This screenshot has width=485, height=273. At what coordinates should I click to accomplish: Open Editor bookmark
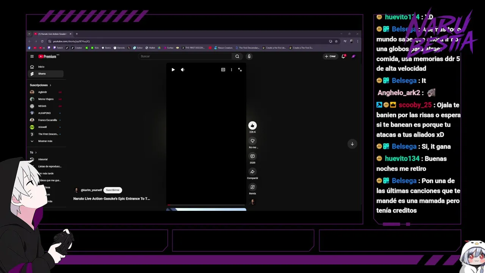[138, 48]
